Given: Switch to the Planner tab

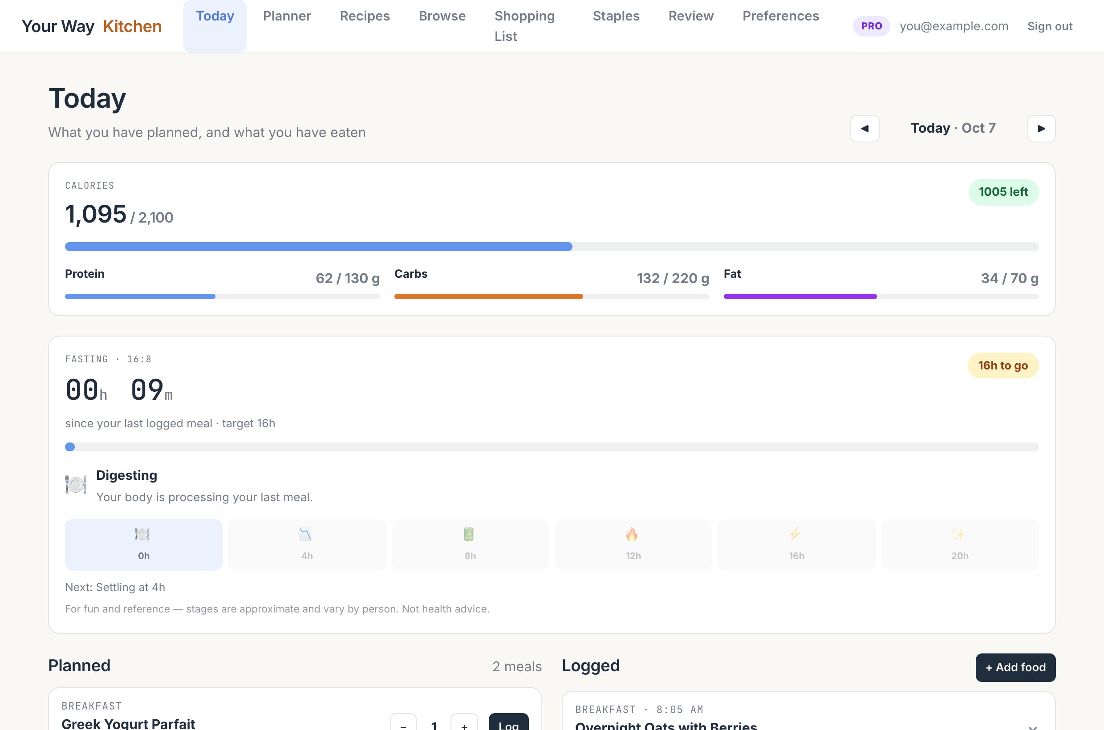Looking at the screenshot, I should coord(287,16).
